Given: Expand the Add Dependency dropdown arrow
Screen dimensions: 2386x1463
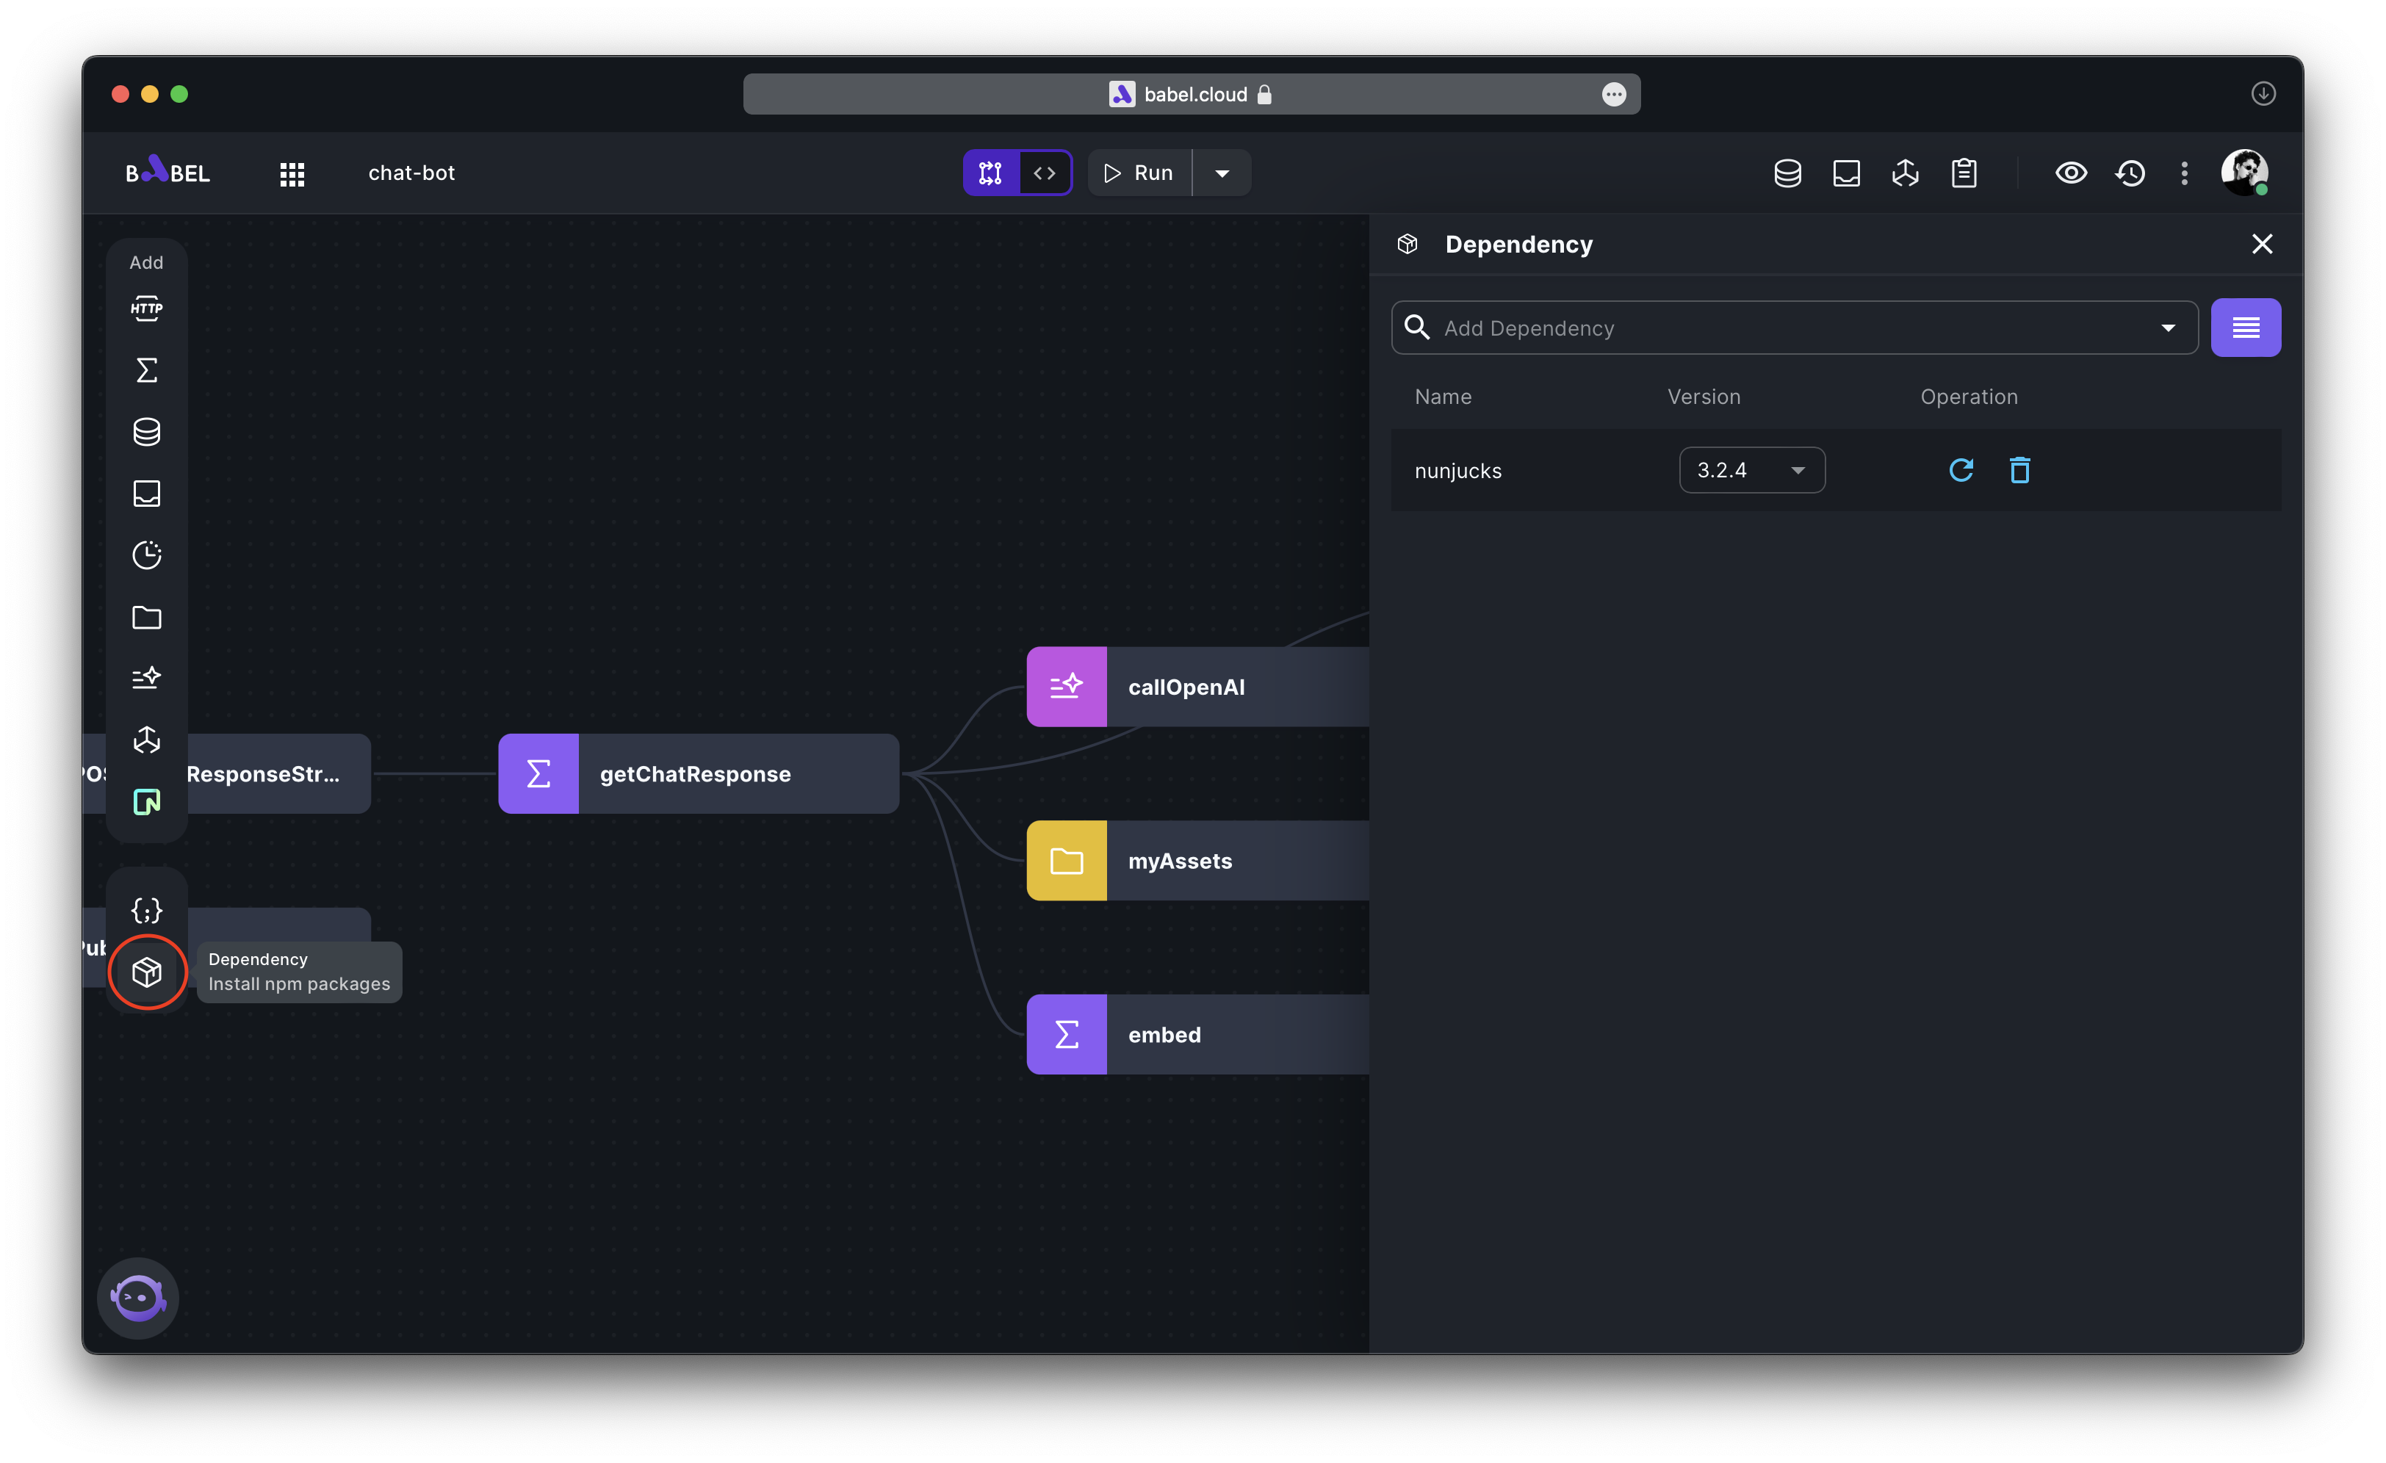Looking at the screenshot, I should (x=2167, y=328).
